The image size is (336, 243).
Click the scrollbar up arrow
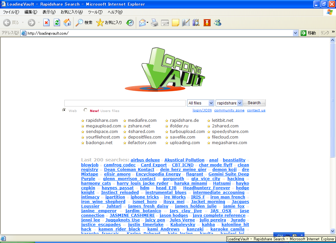pyautogui.click(x=333, y=40)
